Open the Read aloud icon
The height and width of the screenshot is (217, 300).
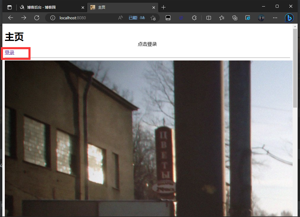tap(120, 18)
